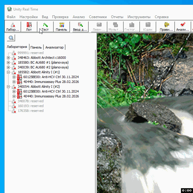This screenshot has height=193, width=193.
Task: Open the Файл menu
Action: (x=11, y=17)
